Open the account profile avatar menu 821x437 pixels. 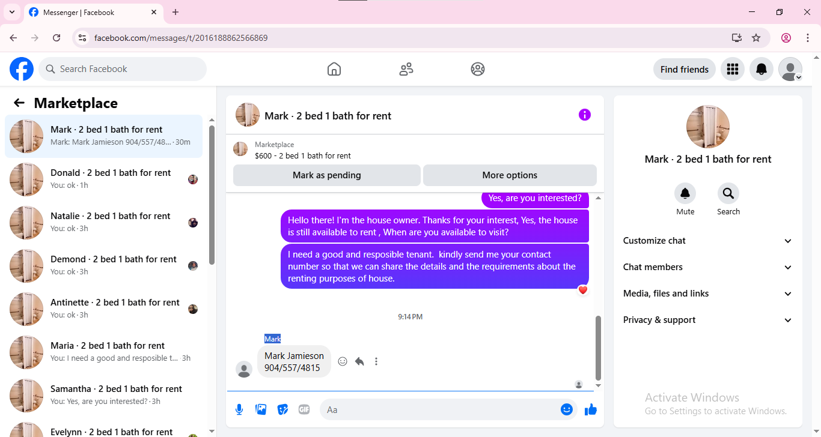pos(790,69)
